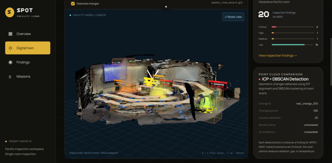The height and width of the screenshot is (163, 332).
Task: Uncheck the Detected changes checkbox
Action: click(x=73, y=4)
